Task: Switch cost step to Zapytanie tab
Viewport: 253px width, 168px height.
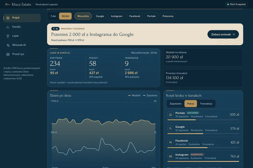Action: click(175, 104)
